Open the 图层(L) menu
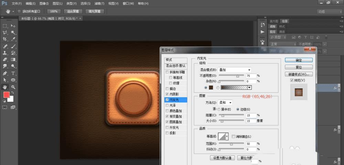The height and width of the screenshot is (165, 344). pos(57,3)
